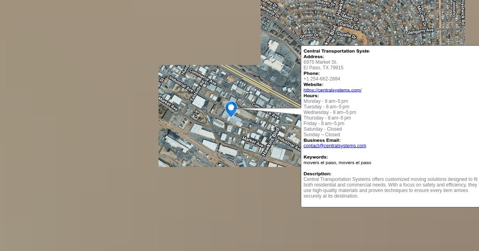
Task: Click the keywords text movers el paso
Action: [337, 163]
